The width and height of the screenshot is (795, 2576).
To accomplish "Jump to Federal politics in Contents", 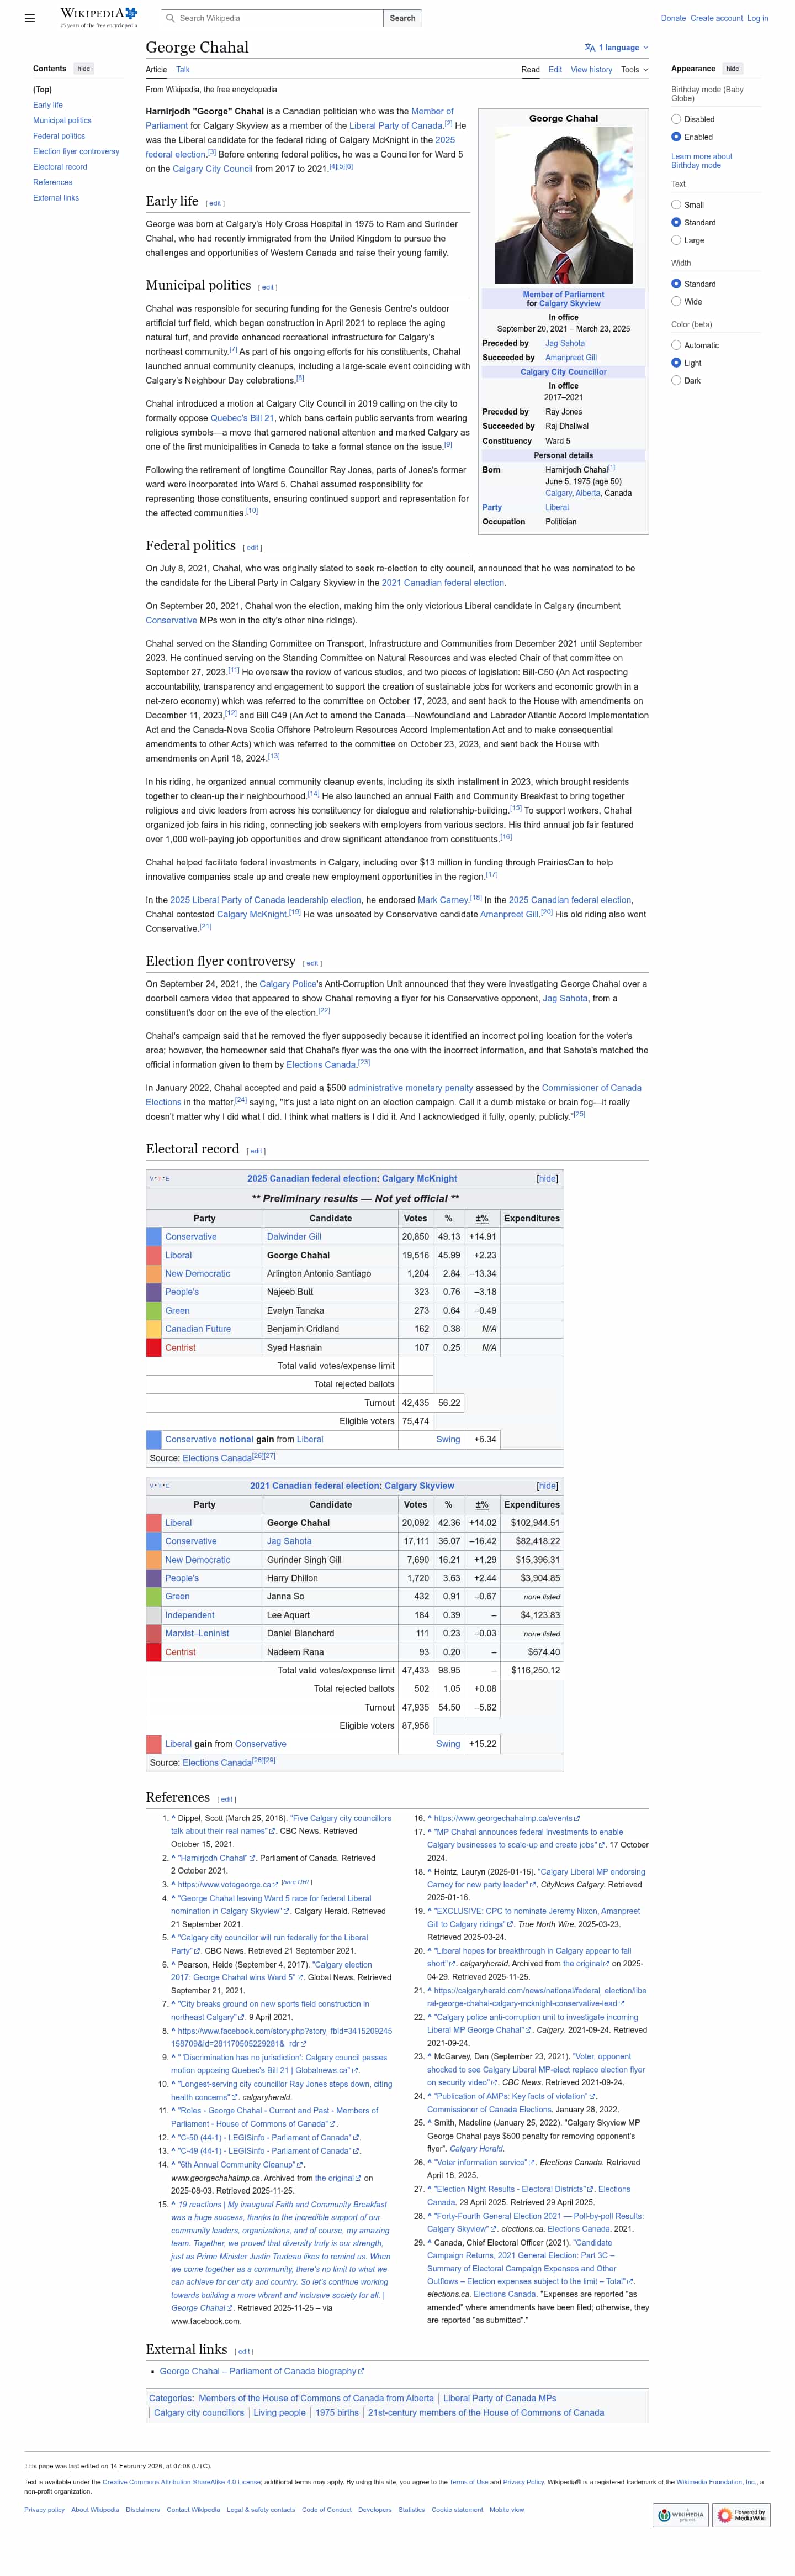I will pos(59,136).
